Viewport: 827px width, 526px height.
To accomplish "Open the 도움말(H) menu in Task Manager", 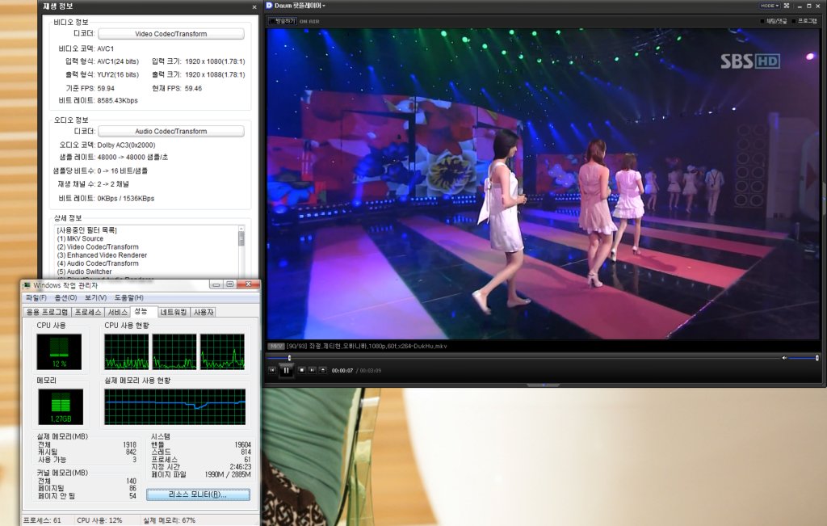I will point(128,297).
